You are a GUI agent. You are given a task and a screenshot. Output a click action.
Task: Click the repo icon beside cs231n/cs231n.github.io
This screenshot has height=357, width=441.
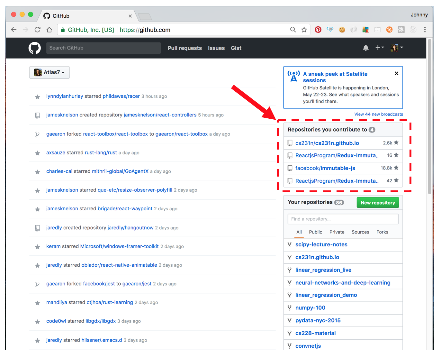290,143
